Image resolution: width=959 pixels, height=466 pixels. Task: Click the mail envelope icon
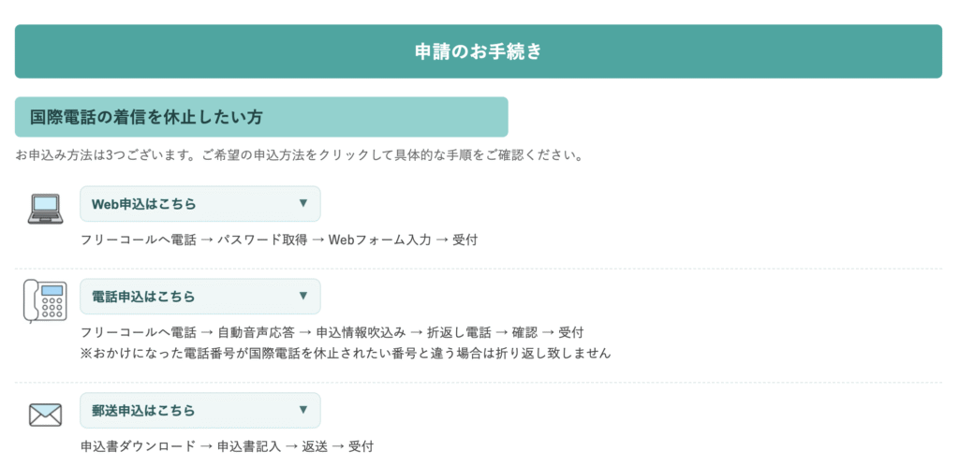[44, 414]
